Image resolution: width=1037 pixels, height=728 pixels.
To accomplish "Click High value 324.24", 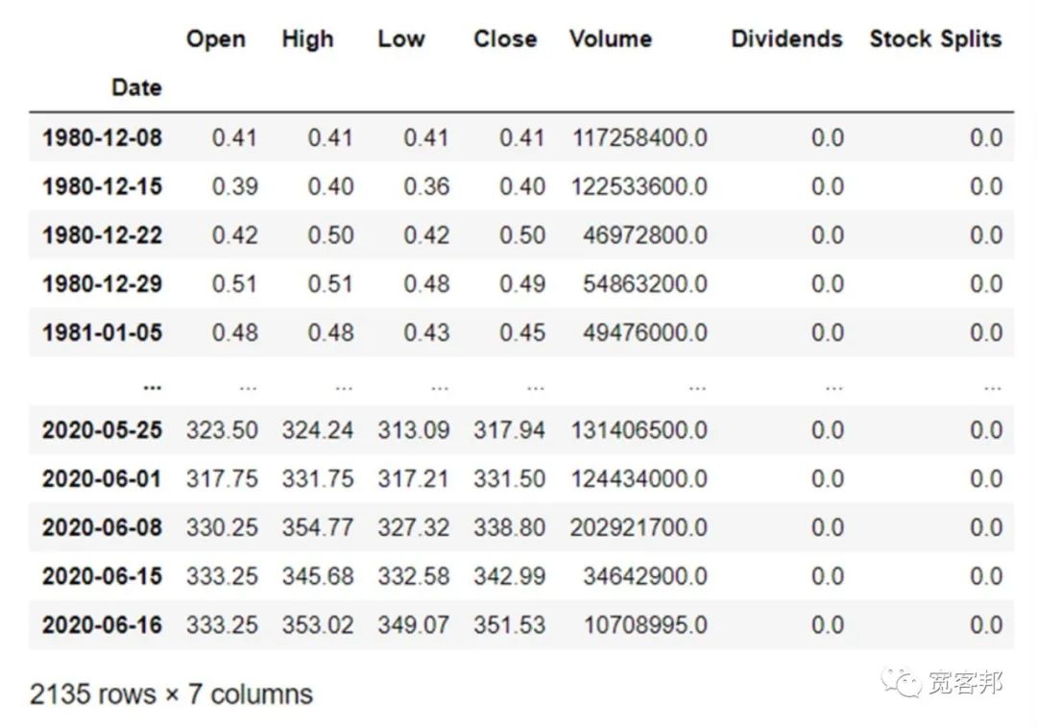I will [x=318, y=430].
